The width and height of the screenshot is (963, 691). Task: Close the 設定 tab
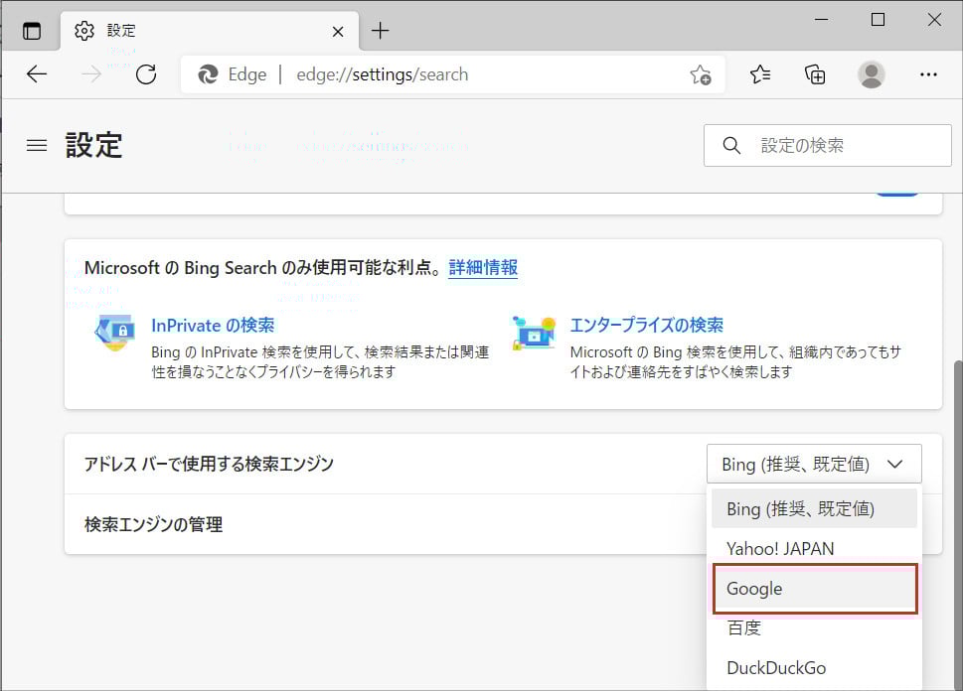[338, 32]
